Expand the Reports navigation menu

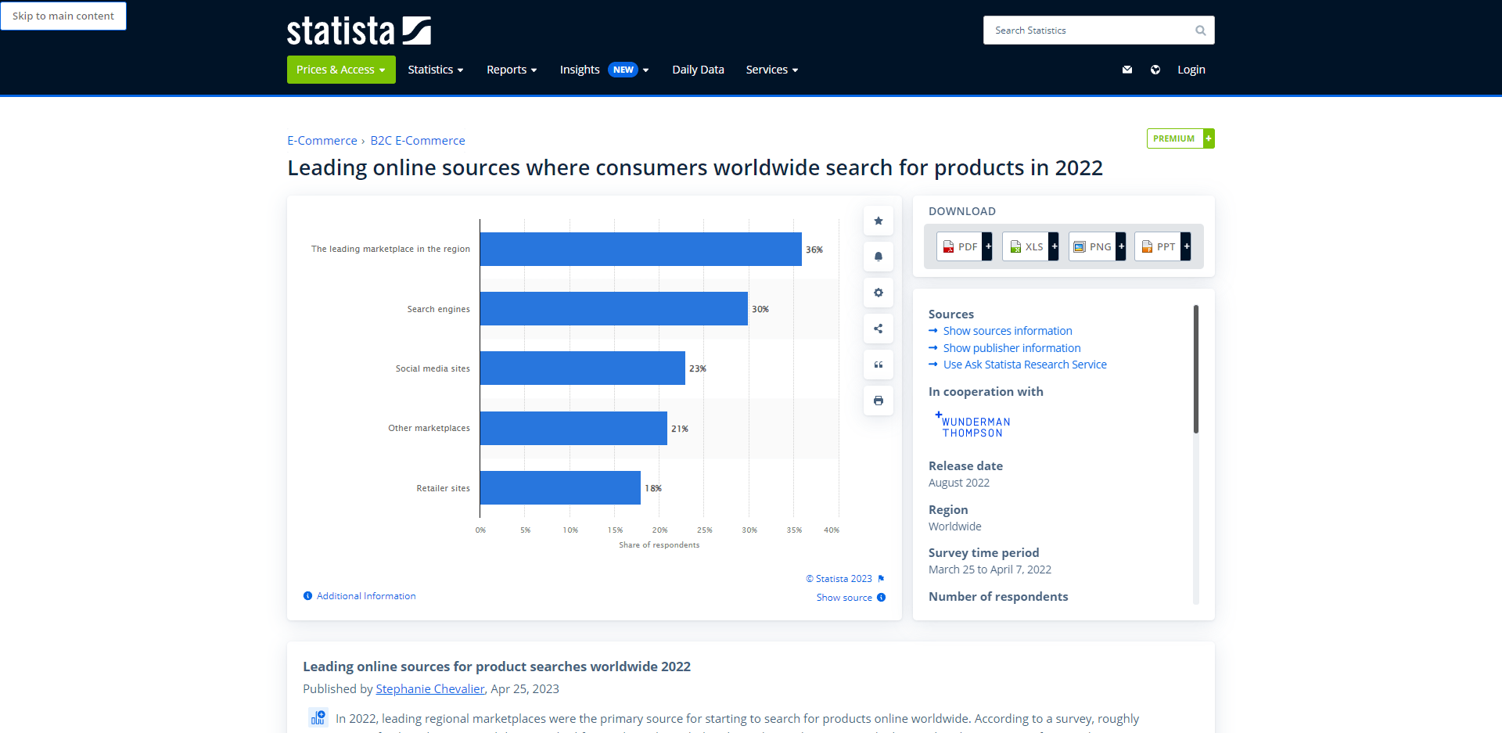tap(511, 70)
